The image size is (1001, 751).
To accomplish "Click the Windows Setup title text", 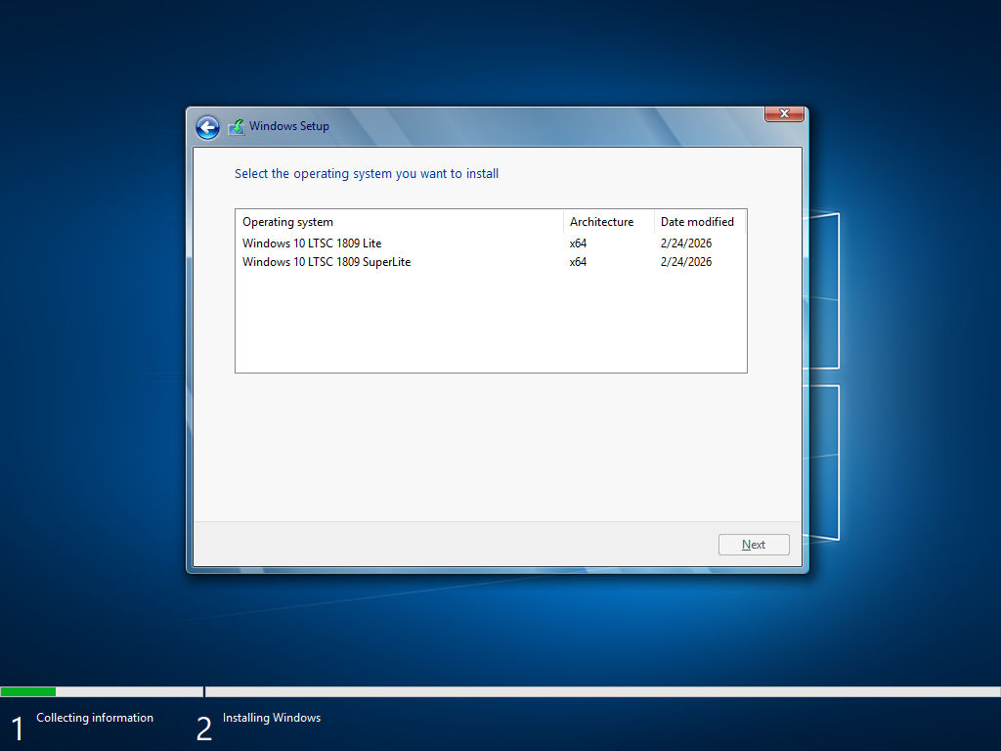I will point(288,126).
